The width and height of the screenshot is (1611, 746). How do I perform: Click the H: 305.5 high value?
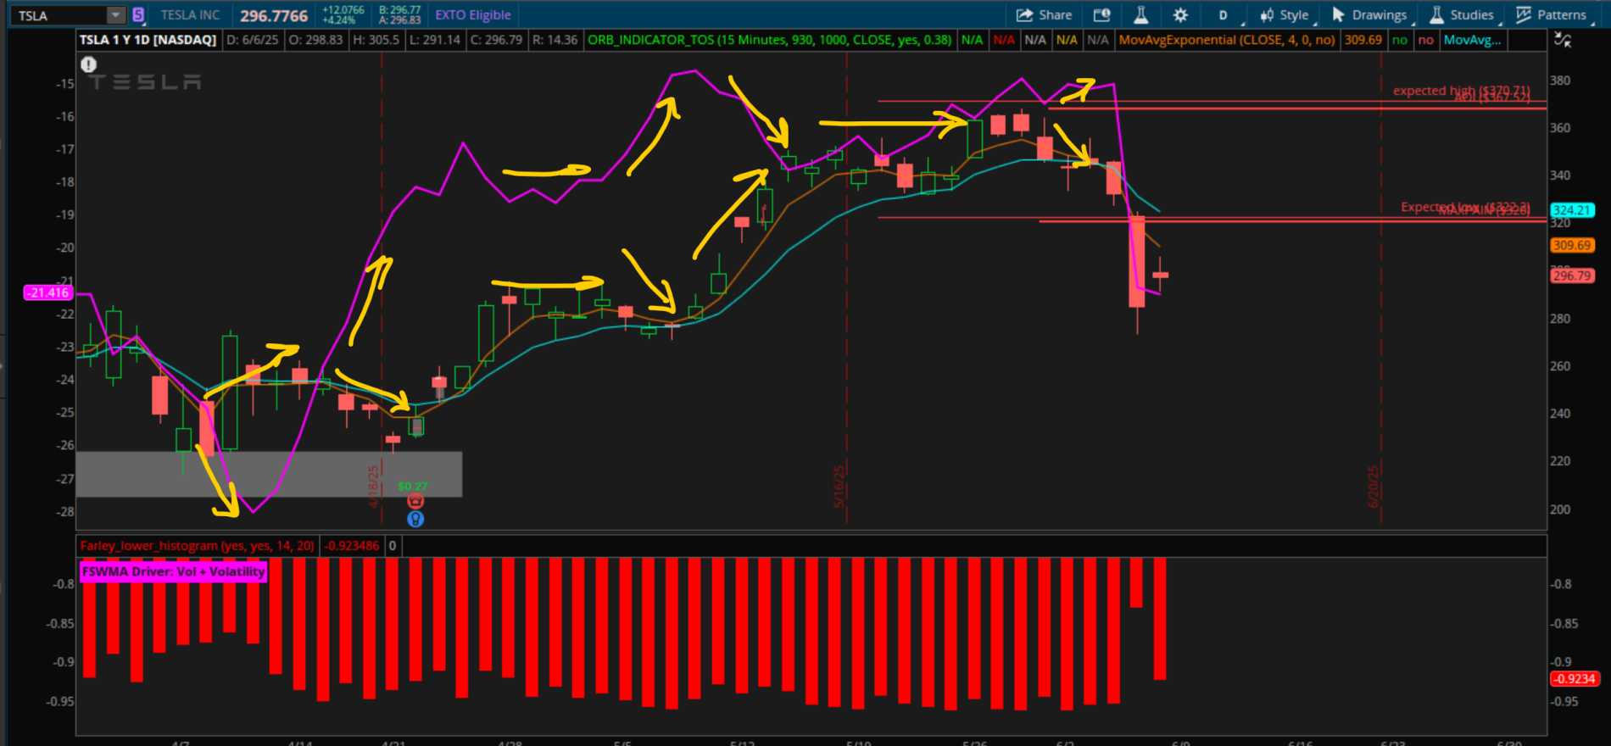click(376, 40)
